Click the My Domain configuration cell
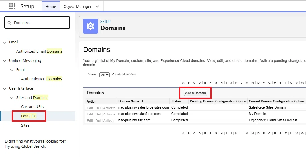This screenshot has height=157, width=306. tap(257, 114)
